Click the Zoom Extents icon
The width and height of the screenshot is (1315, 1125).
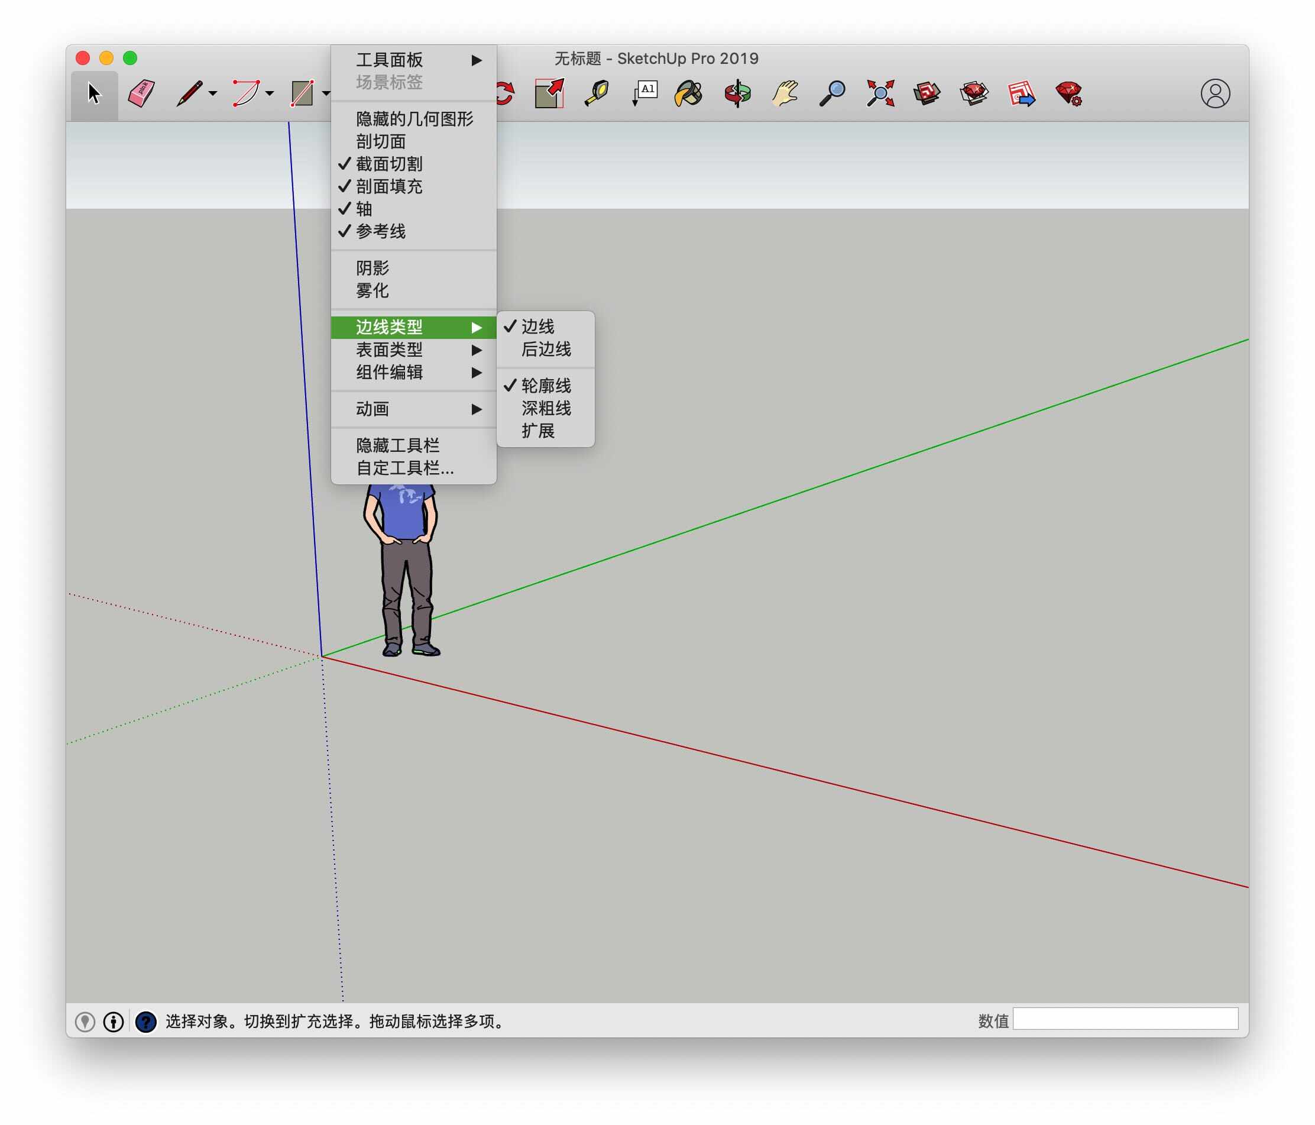[x=880, y=94]
